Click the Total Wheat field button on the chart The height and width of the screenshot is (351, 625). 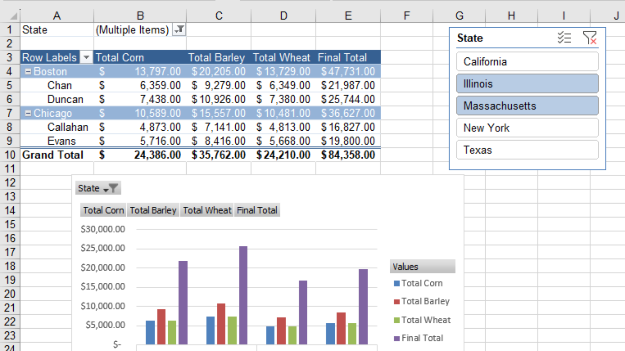coord(207,210)
